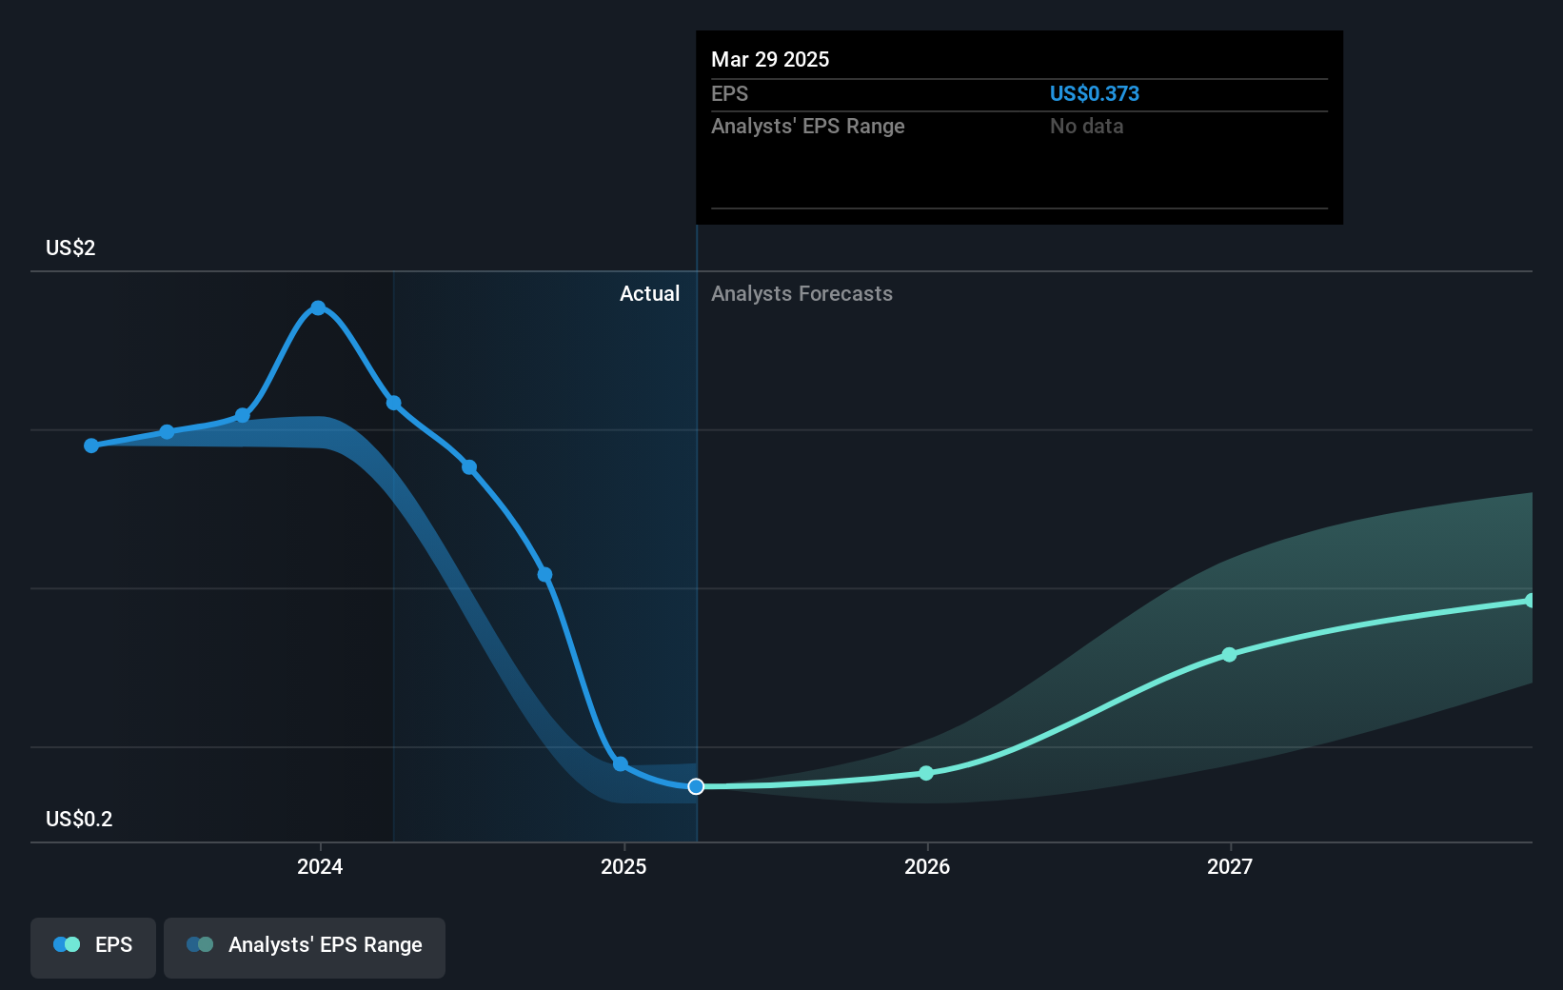The height and width of the screenshot is (990, 1563).
Task: Click the 'Actual' section label
Action: 650,294
